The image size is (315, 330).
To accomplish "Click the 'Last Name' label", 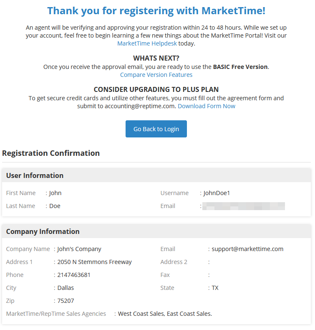I will point(20,206).
